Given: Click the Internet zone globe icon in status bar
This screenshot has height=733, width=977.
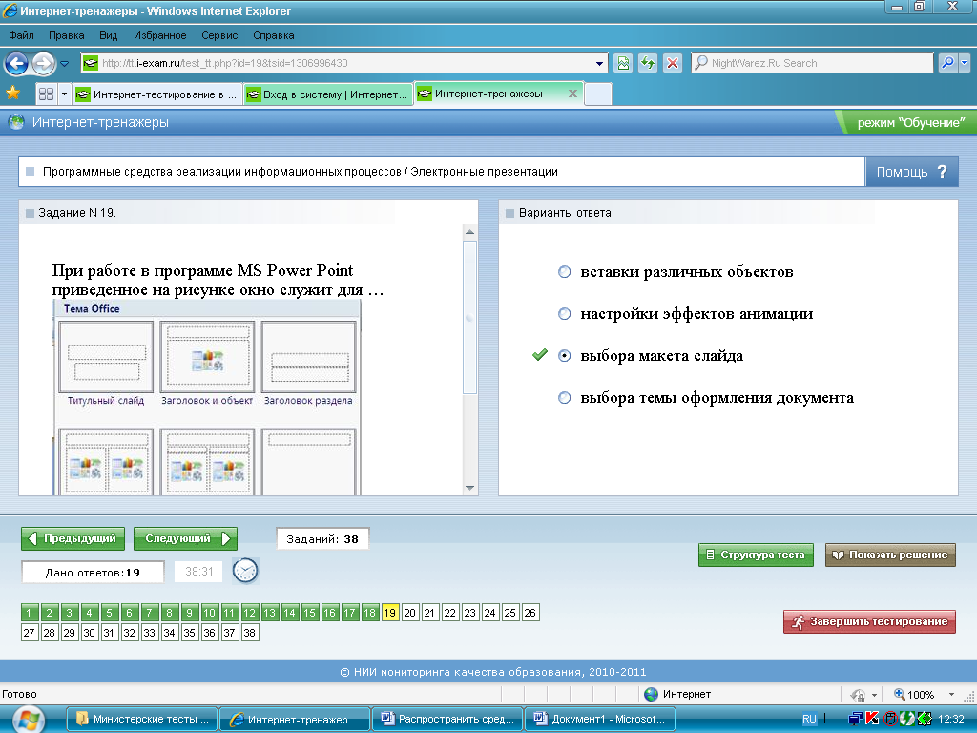Looking at the screenshot, I should pos(651,694).
